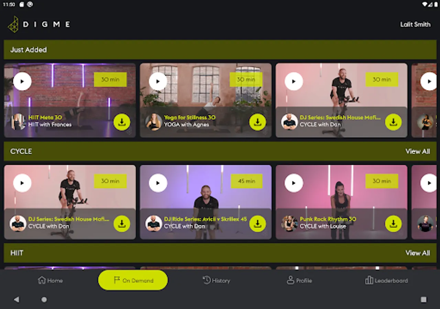Play the Yoga for Stillness 30 video

pyautogui.click(x=158, y=81)
